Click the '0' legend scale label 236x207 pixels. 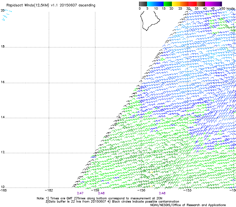click(140, 9)
